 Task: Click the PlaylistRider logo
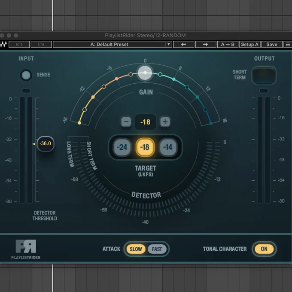coord(26,249)
